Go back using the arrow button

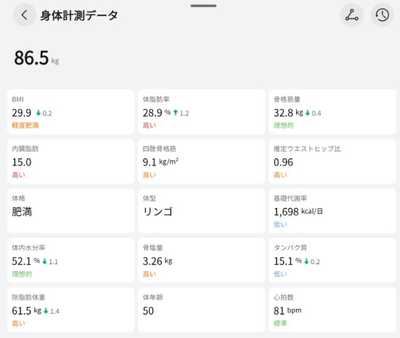24,15
